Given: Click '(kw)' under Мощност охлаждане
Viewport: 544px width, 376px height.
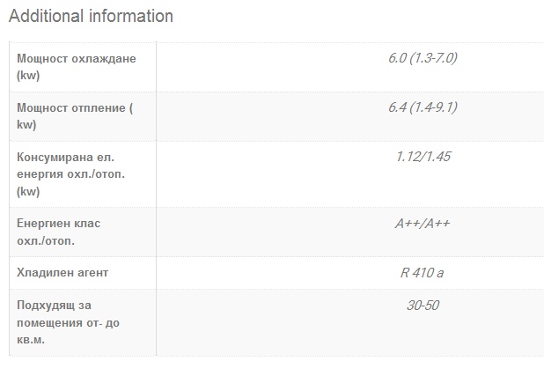Looking at the screenshot, I should 28,76.
